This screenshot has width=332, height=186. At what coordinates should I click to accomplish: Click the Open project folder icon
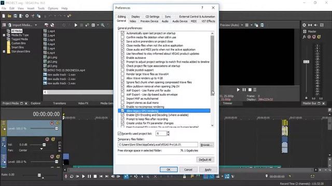coord(9,16)
